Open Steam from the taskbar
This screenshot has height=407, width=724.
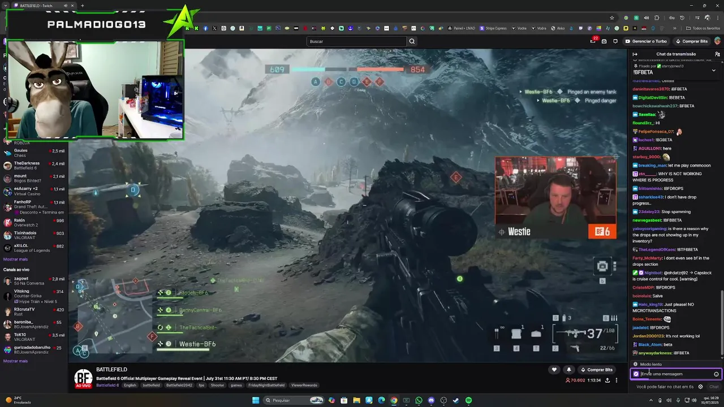[456, 400]
